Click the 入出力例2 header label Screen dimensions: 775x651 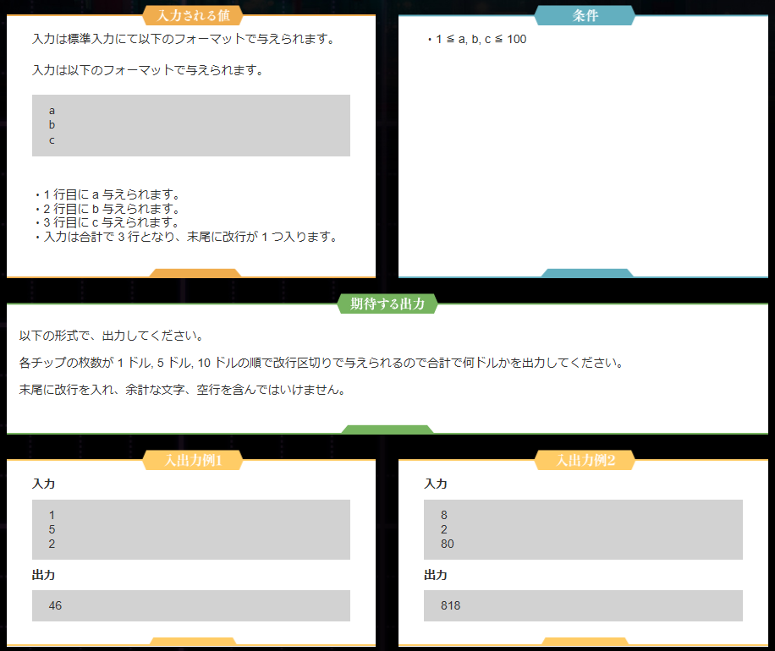coord(585,460)
